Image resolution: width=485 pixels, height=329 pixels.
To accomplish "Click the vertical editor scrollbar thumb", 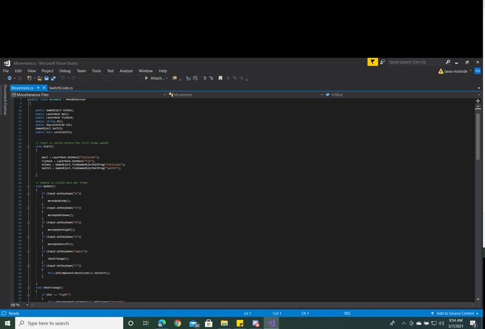I will 478,137.
